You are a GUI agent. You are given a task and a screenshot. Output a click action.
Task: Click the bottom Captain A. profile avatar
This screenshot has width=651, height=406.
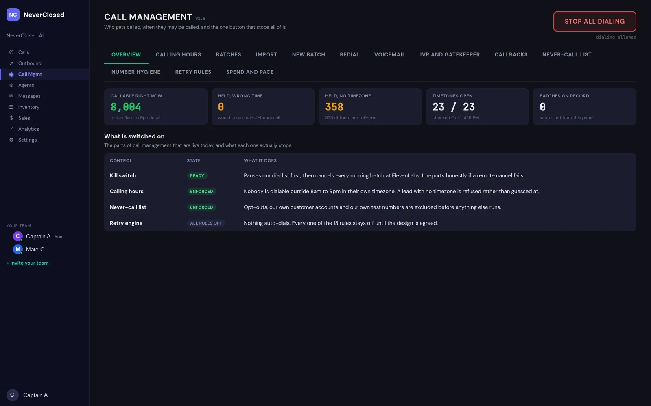[12, 395]
